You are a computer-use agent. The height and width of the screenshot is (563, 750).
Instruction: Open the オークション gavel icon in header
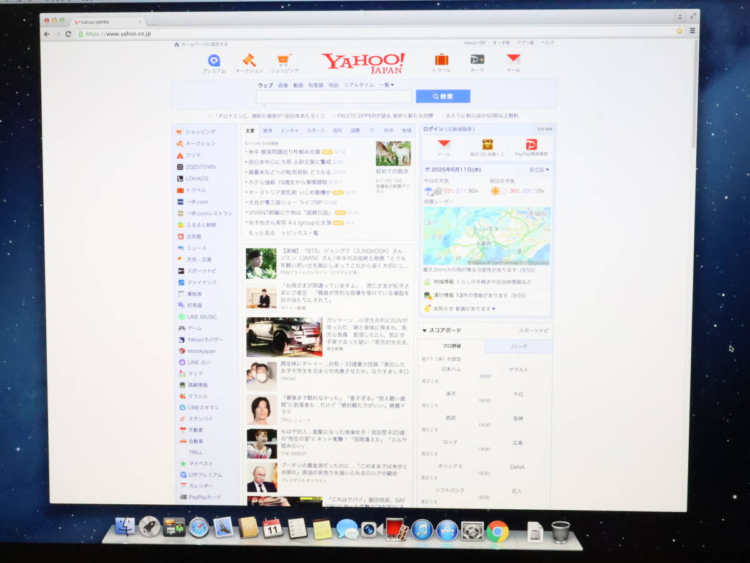(x=249, y=61)
